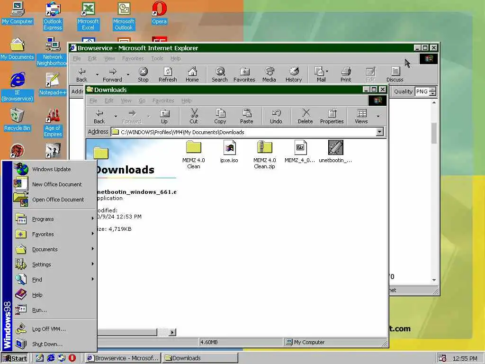Expand Programs submenu in Start menu
This screenshot has width=485, height=364.
pyautogui.click(x=55, y=219)
